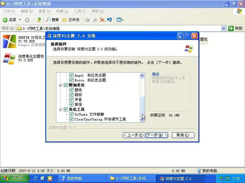Click the Back (后退) arrow icon
This screenshot has width=245, height=183.
pyautogui.click(x=5, y=20)
